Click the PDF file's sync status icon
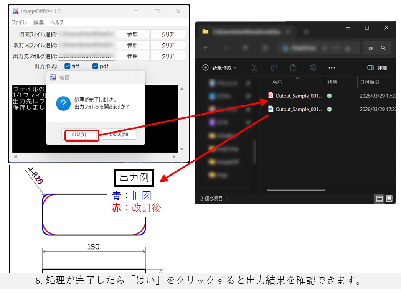The image size is (401, 301). 330,96
